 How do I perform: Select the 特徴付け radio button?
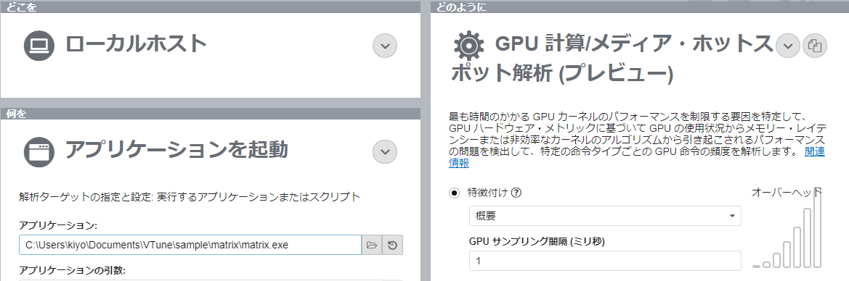[455, 193]
